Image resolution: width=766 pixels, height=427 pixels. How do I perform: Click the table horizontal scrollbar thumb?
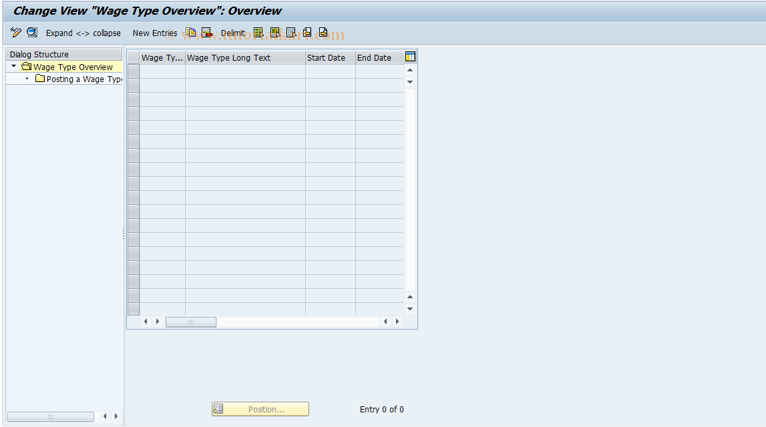tap(191, 322)
